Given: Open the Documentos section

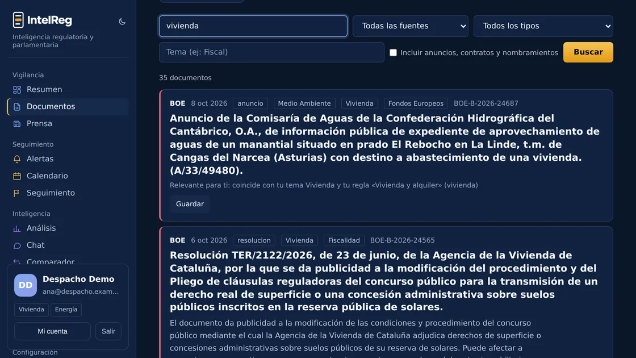Looking at the screenshot, I should point(68,106).
